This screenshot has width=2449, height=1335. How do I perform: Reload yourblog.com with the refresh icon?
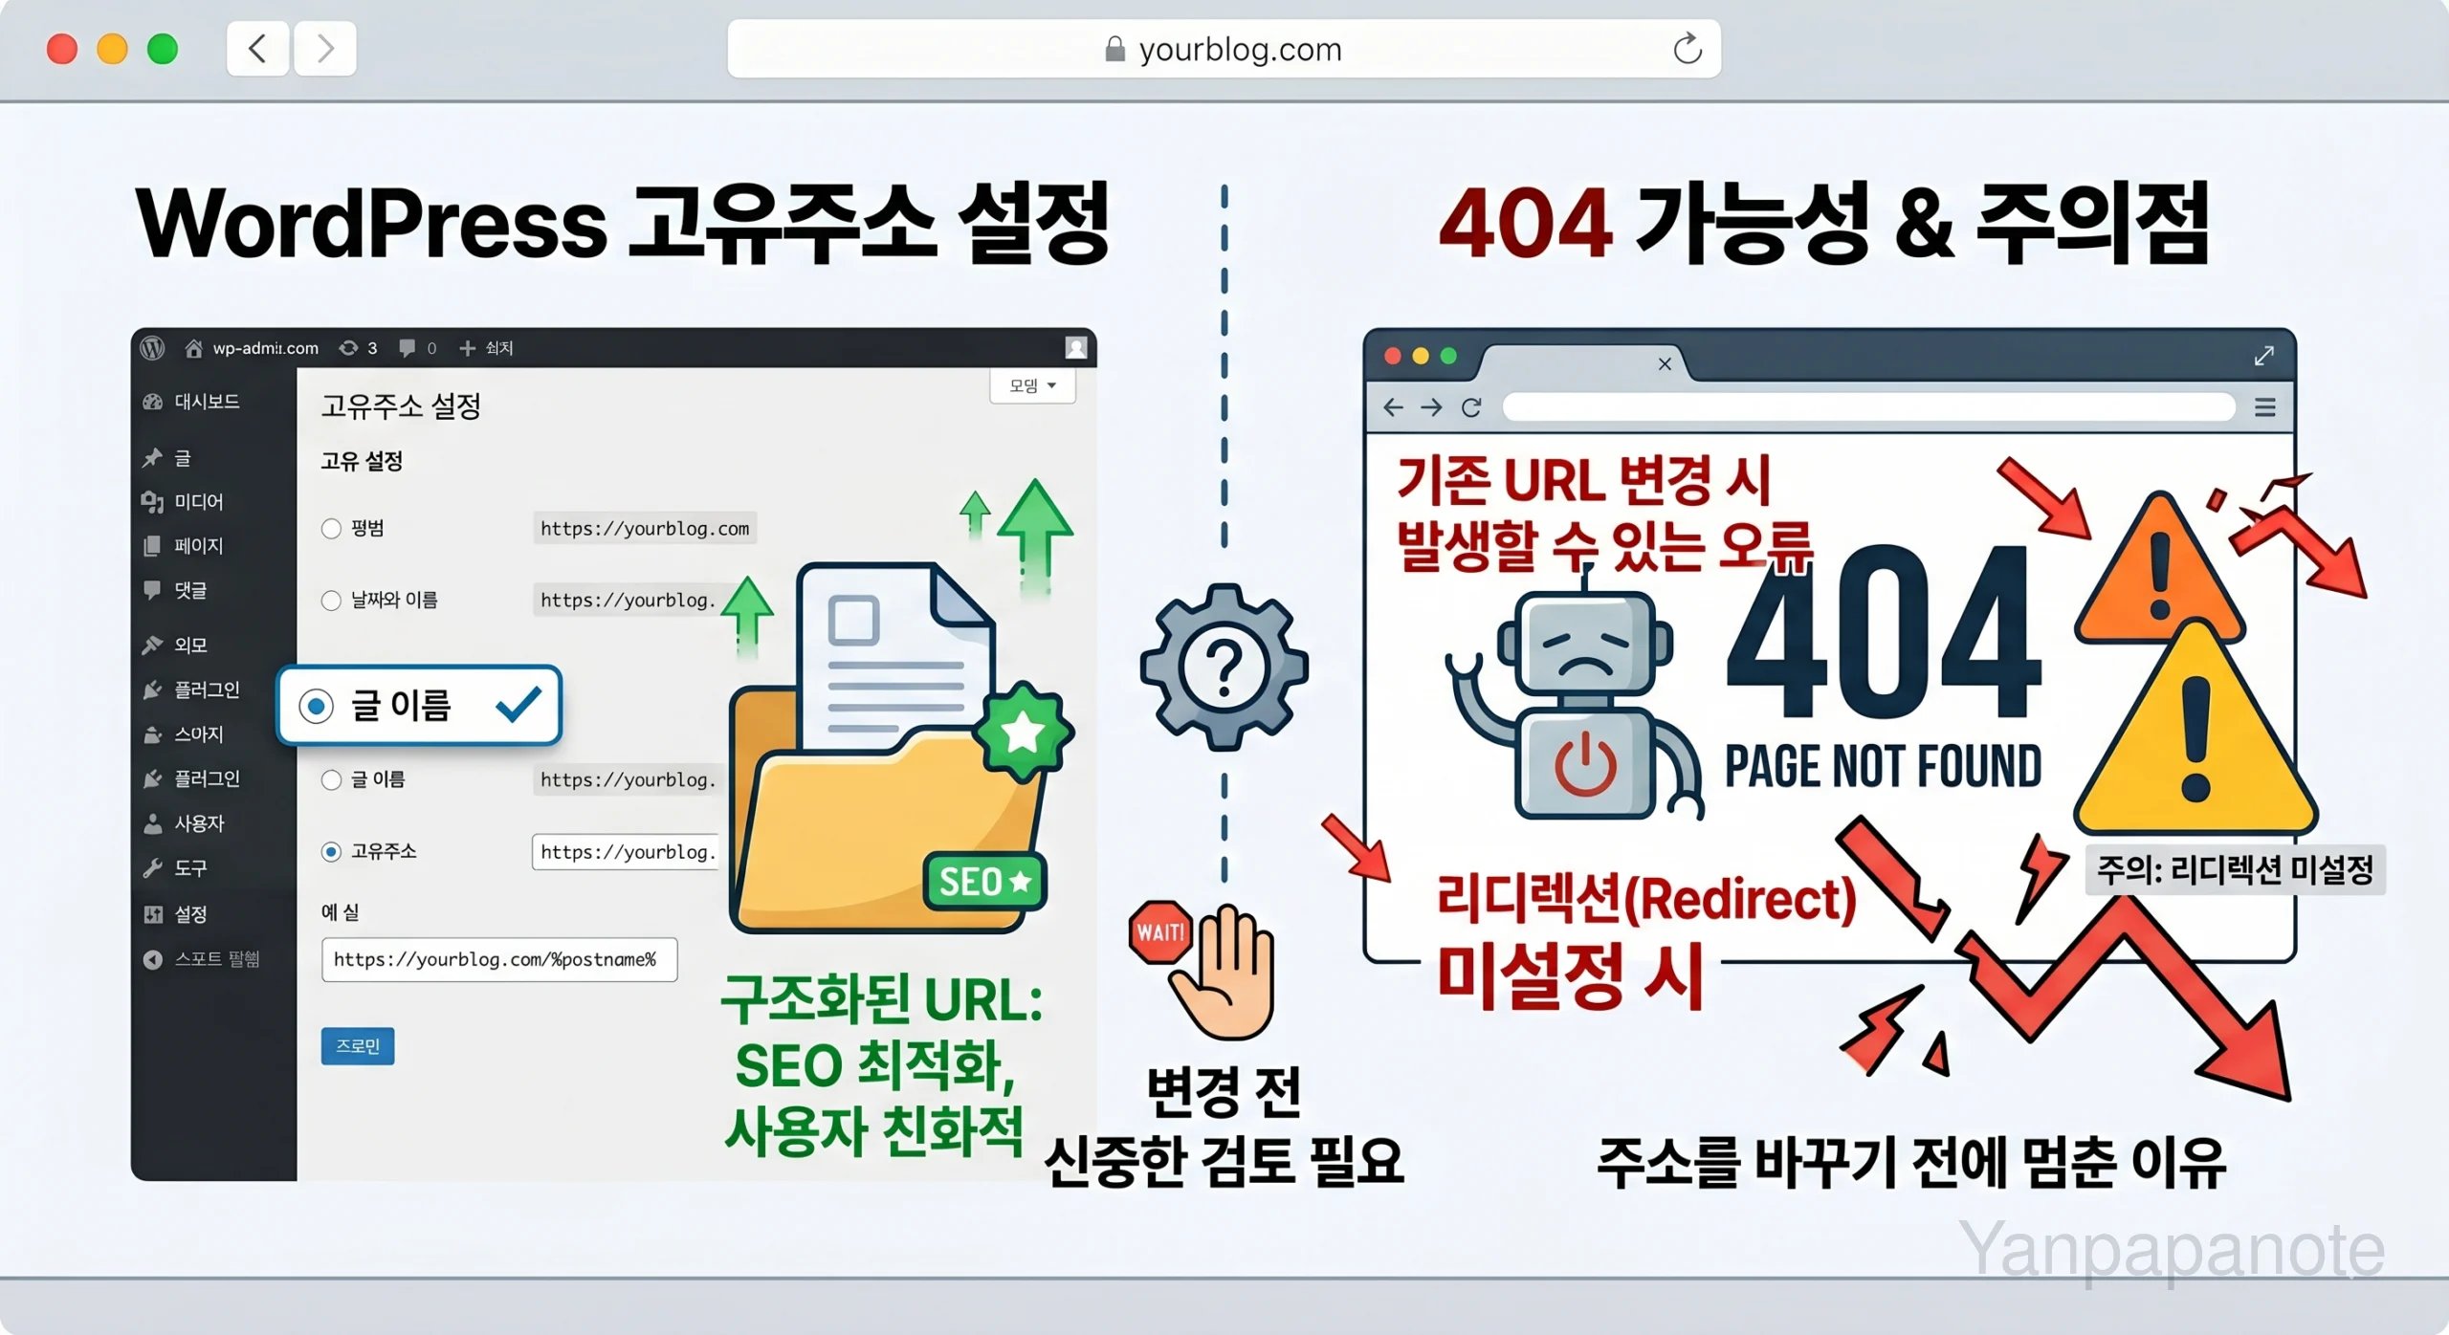point(1688,49)
